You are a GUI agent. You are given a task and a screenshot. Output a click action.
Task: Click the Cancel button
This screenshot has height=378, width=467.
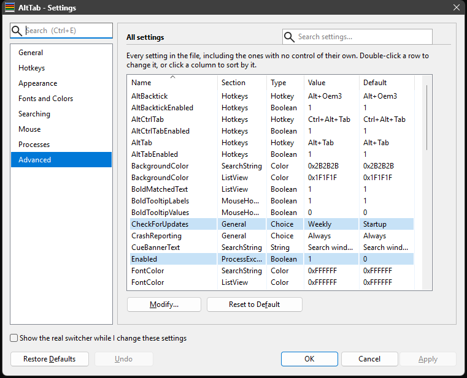pyautogui.click(x=369, y=359)
